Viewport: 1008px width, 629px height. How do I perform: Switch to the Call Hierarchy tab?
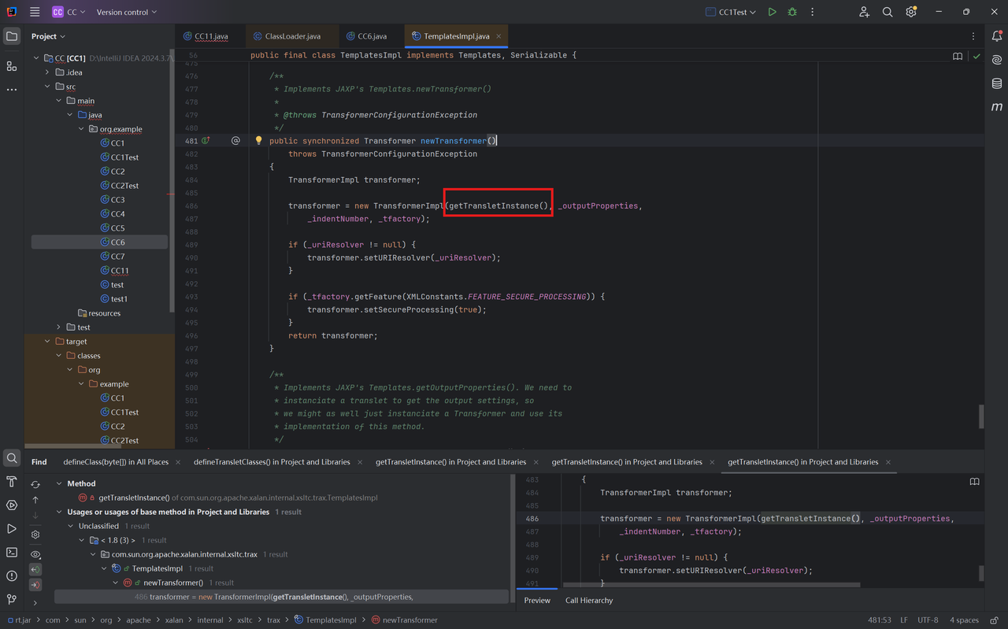(588, 601)
